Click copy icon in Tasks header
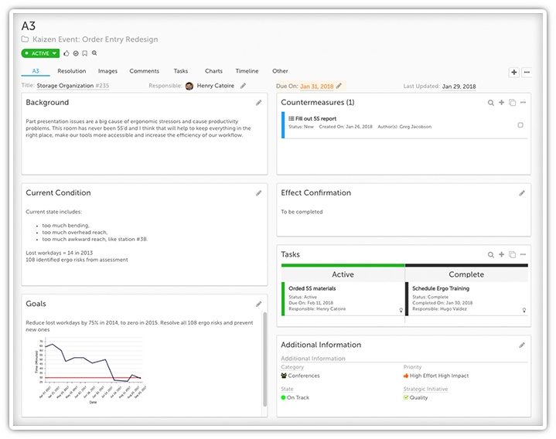 [x=513, y=255]
